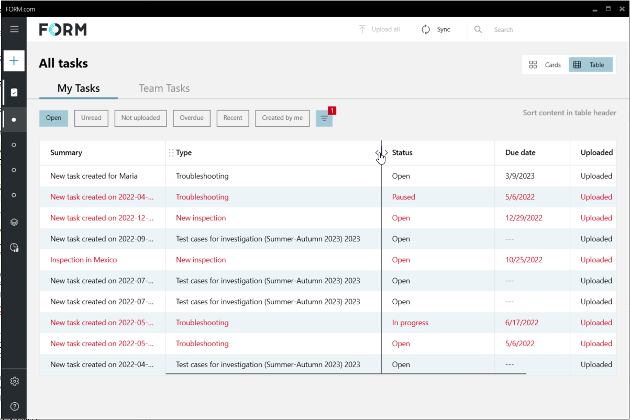Toggle the Overdue filter

click(x=191, y=118)
